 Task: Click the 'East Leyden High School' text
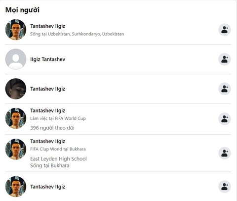(58, 159)
